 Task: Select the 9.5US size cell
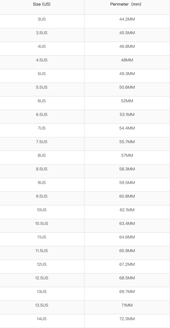pyautogui.click(x=42, y=196)
